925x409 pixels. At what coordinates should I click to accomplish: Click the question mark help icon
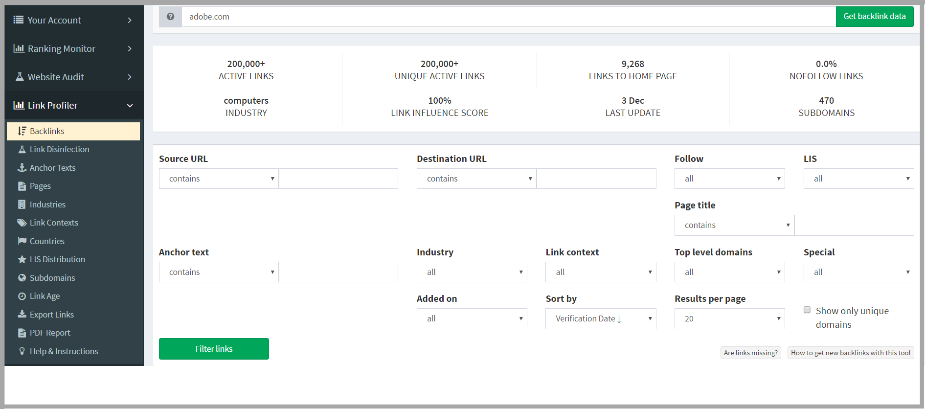[170, 17]
